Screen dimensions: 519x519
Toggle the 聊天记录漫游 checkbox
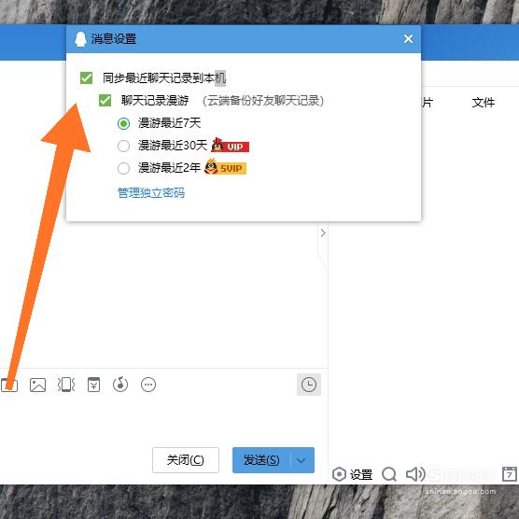coord(105,100)
